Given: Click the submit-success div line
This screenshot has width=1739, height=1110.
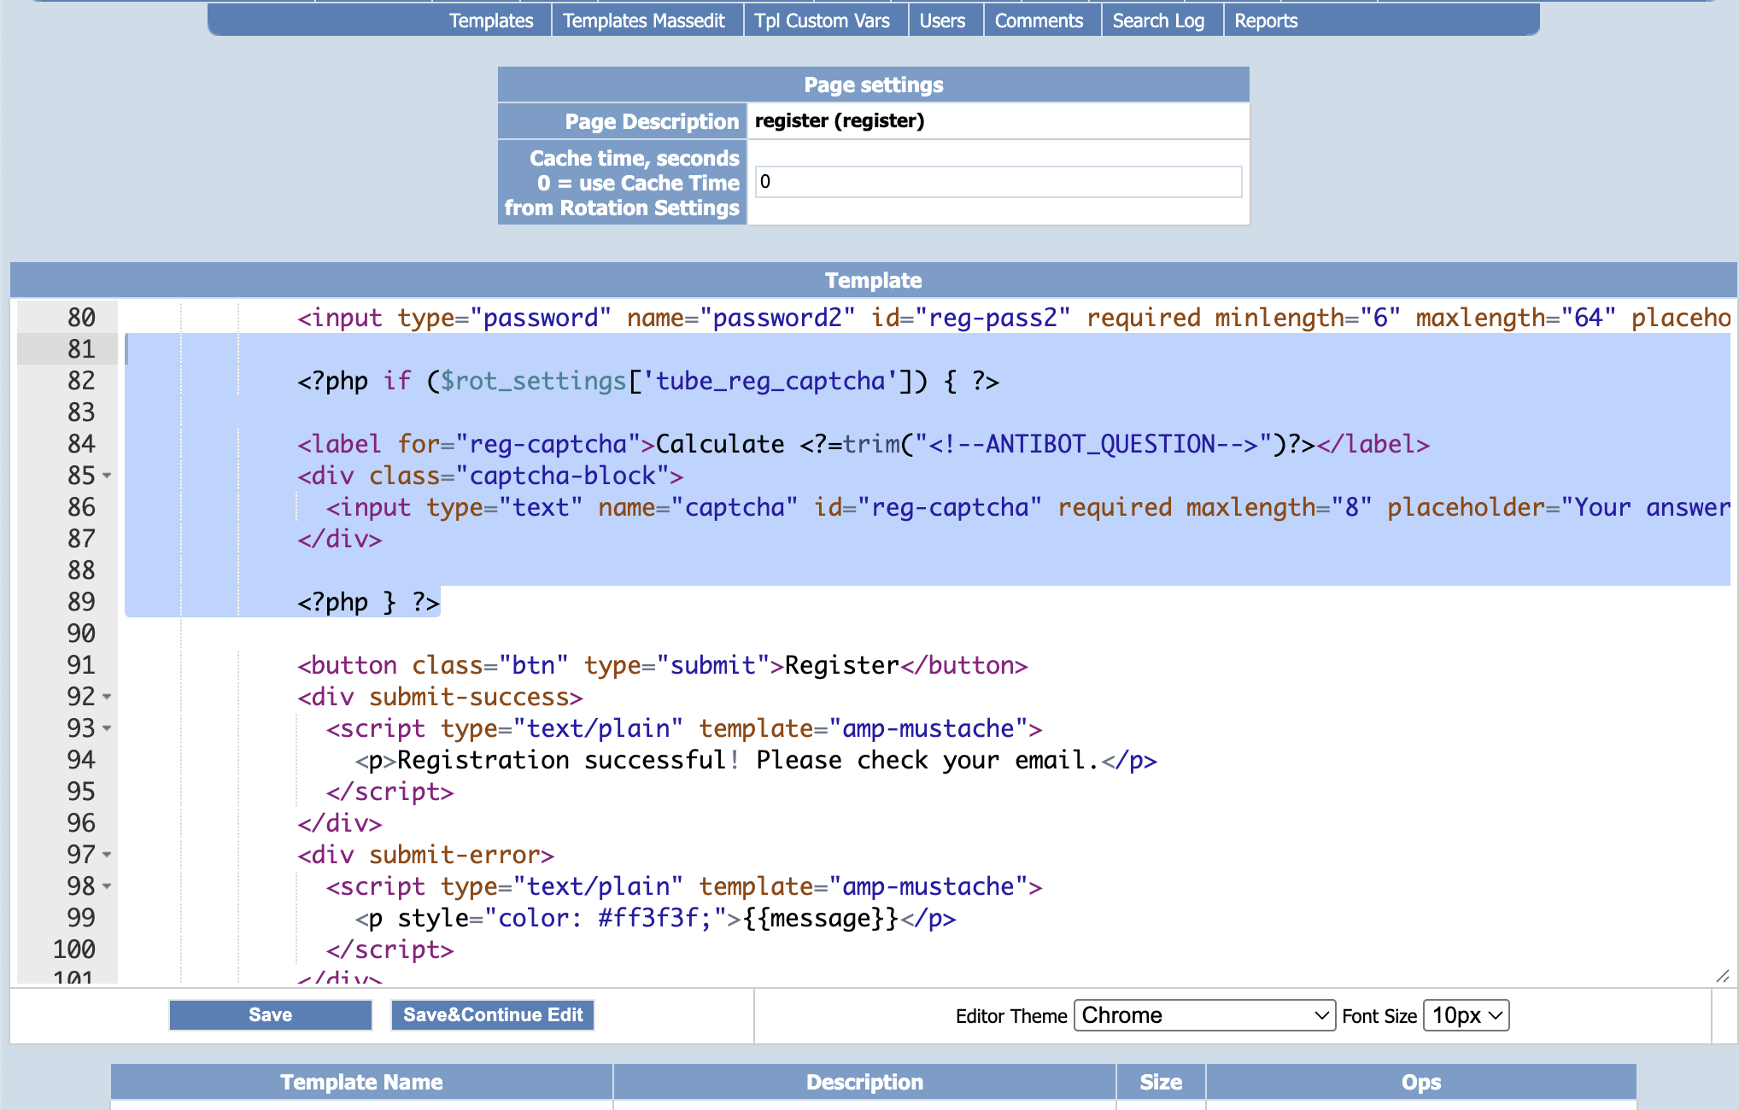Looking at the screenshot, I should click(x=440, y=697).
